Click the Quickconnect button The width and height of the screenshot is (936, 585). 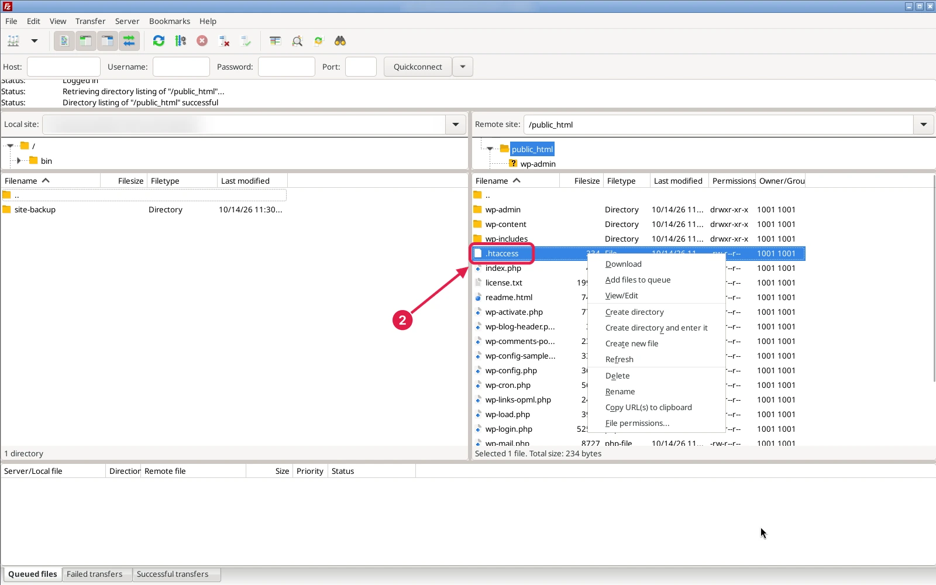coord(418,67)
